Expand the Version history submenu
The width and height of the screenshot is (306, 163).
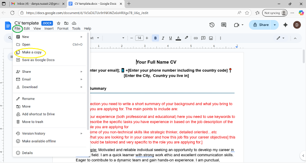click(50, 134)
